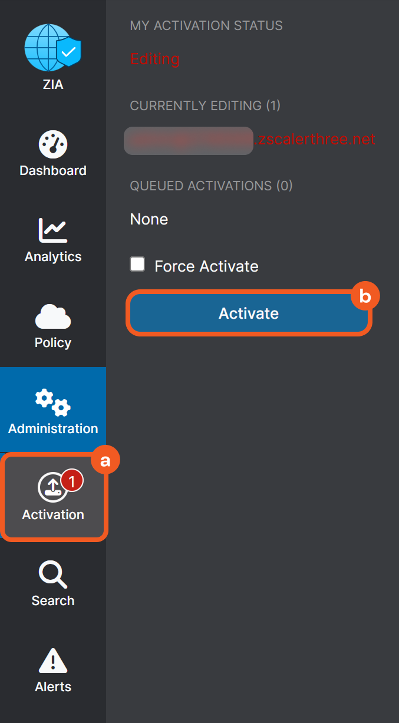399x723 pixels.
Task: Enable the Force Activate checkbox
Action: coord(137,264)
